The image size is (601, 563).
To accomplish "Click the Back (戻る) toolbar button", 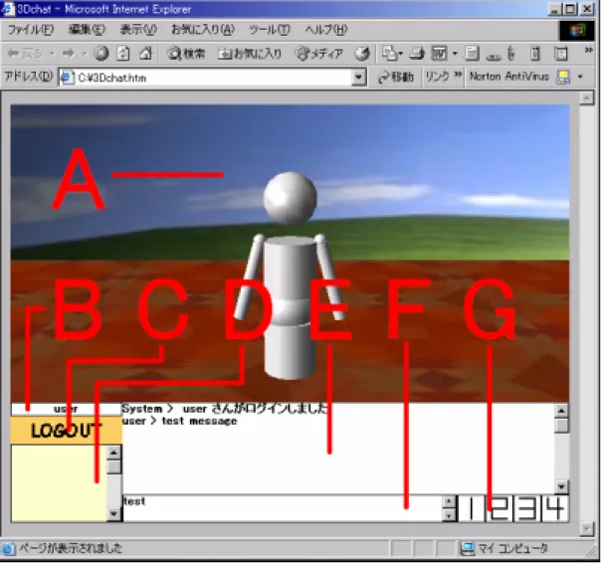I will point(25,54).
